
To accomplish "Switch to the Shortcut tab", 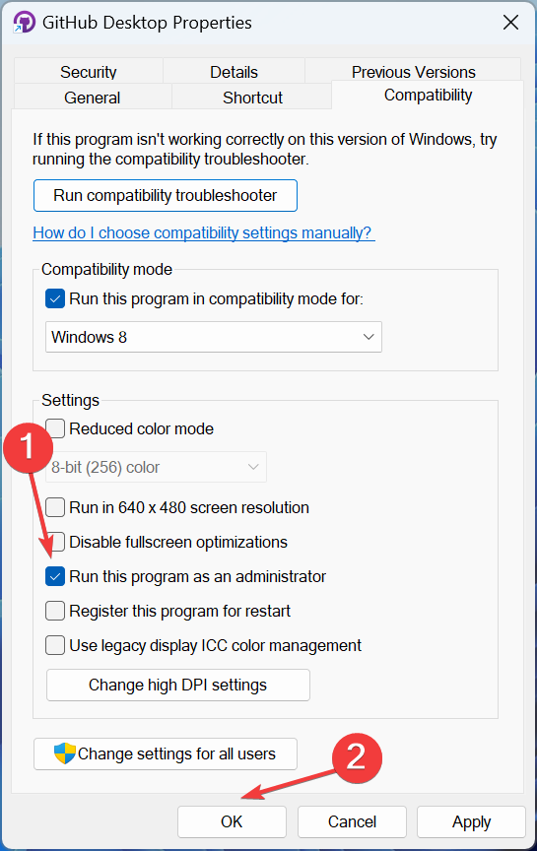I will tap(252, 98).
